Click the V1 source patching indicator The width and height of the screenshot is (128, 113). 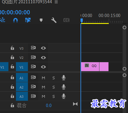4,67
